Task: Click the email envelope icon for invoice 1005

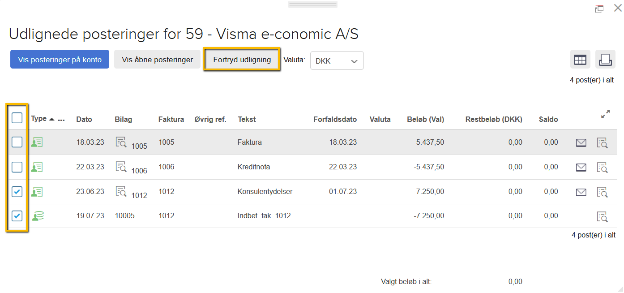Action: 581,142
